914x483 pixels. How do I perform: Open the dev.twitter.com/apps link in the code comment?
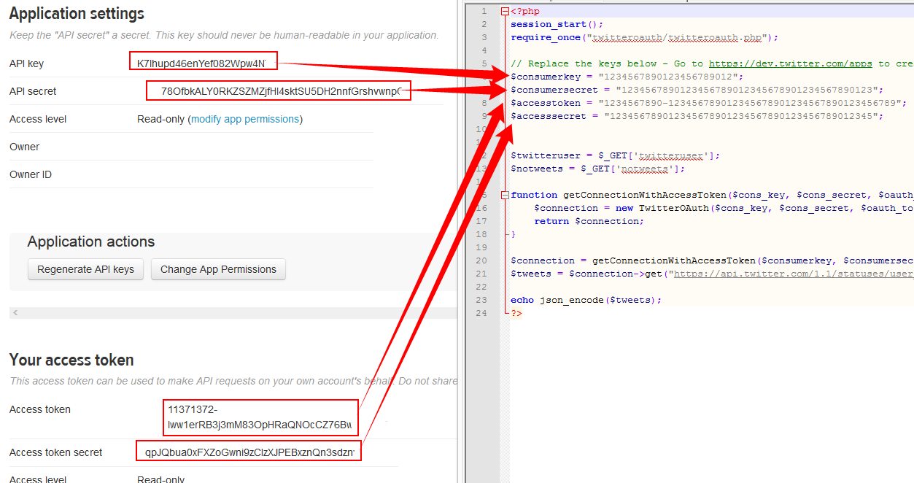[x=790, y=63]
